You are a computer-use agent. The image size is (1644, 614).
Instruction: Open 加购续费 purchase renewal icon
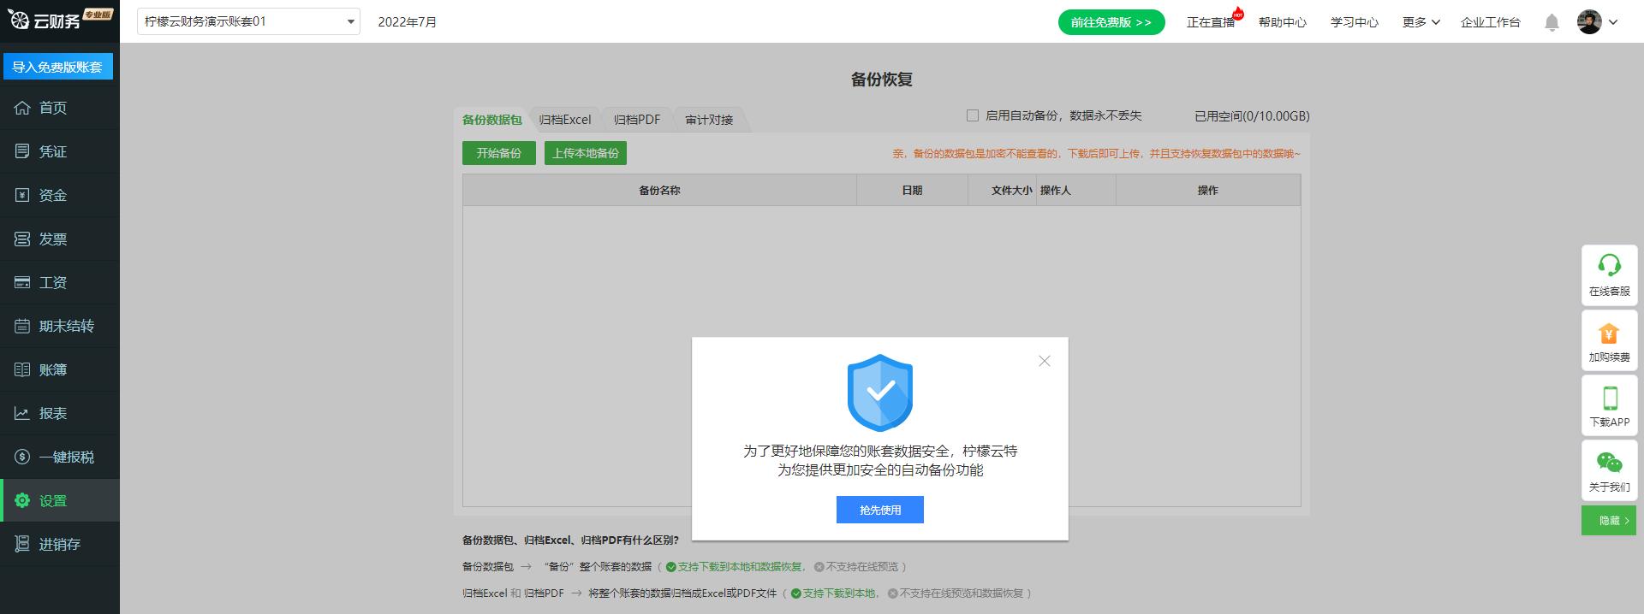tap(1610, 333)
